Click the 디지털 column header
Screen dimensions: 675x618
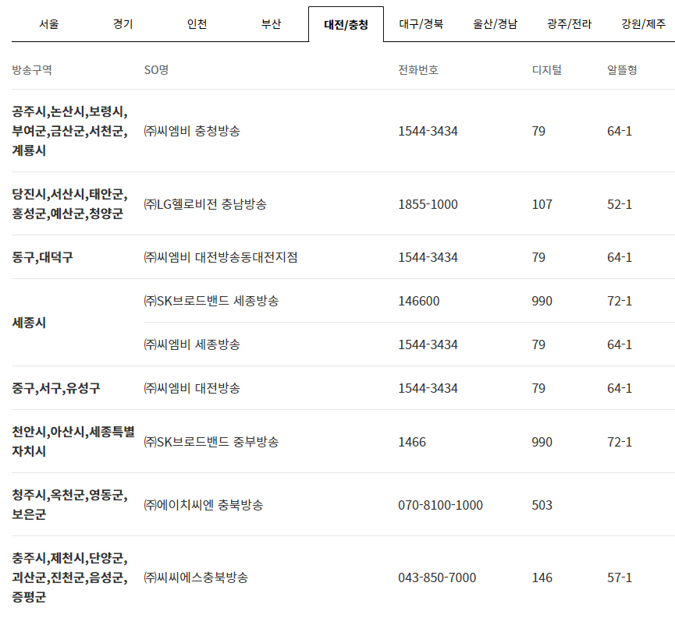547,69
